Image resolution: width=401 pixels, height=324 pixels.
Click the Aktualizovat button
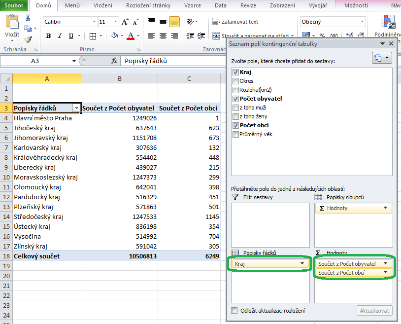[374, 311]
